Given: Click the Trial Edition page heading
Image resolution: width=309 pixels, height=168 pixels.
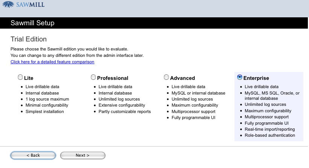Looking at the screenshot, I should point(29,39).
